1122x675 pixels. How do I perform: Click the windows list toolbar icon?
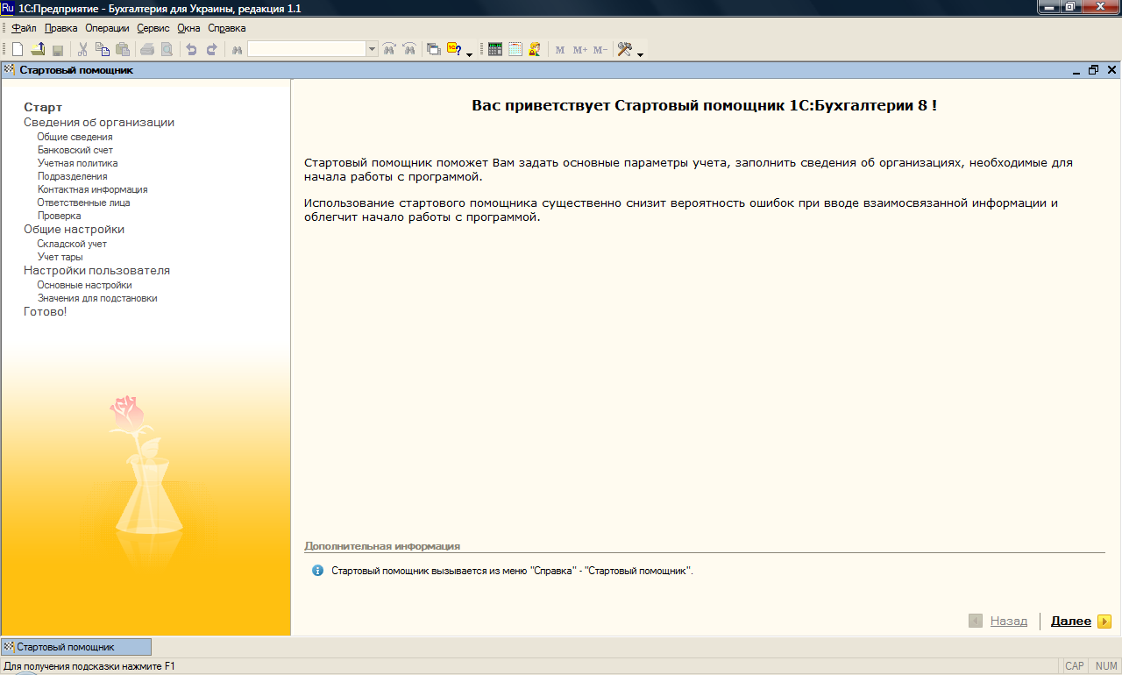click(434, 49)
